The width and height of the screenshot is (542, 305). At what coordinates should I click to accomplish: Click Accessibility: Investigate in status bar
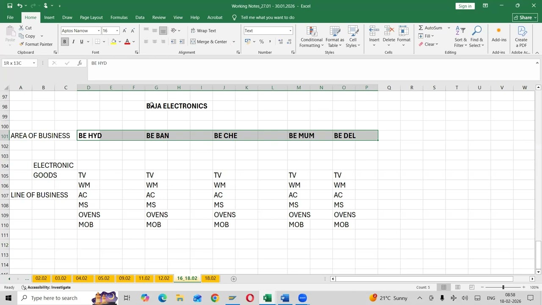46,287
